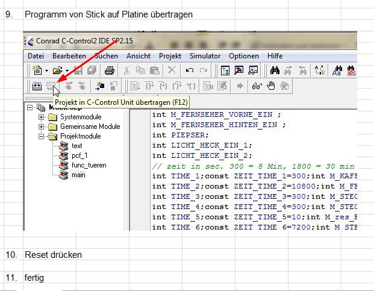Select the Gemeinsame Module tree item
Viewport: 374px width, 291px height.
point(90,127)
